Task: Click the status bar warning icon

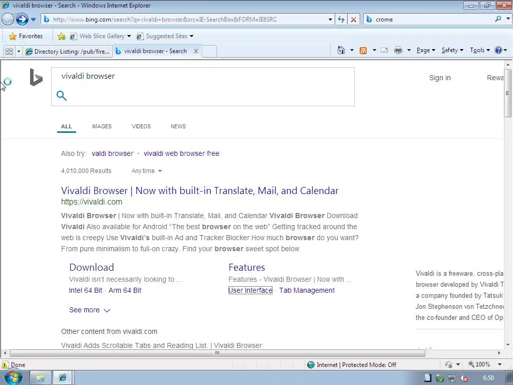Action: [5, 365]
